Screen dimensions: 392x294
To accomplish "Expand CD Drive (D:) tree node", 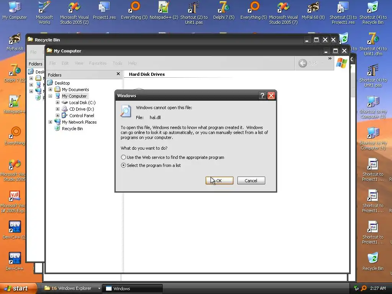I will (x=57, y=109).
